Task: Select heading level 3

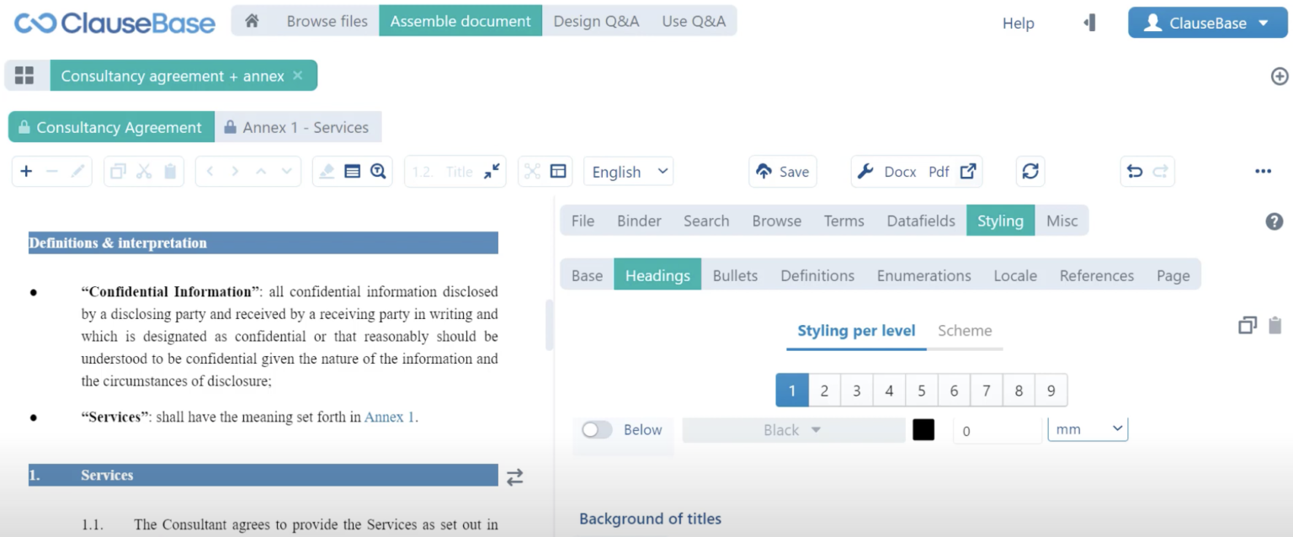Action: [x=856, y=391]
